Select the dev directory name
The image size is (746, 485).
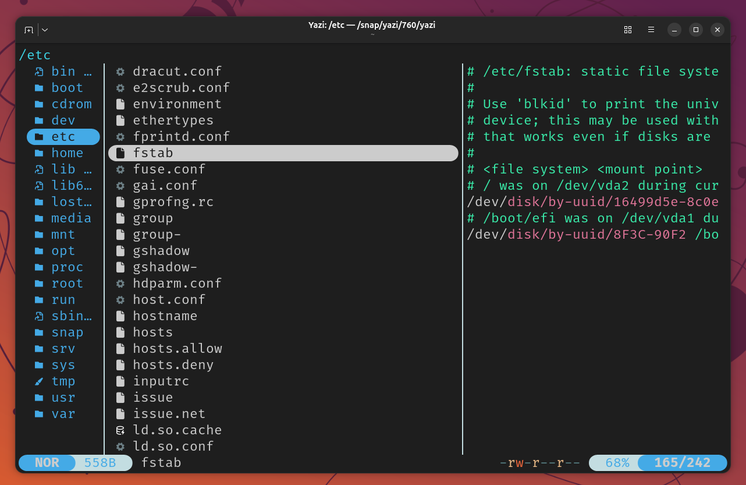point(63,121)
